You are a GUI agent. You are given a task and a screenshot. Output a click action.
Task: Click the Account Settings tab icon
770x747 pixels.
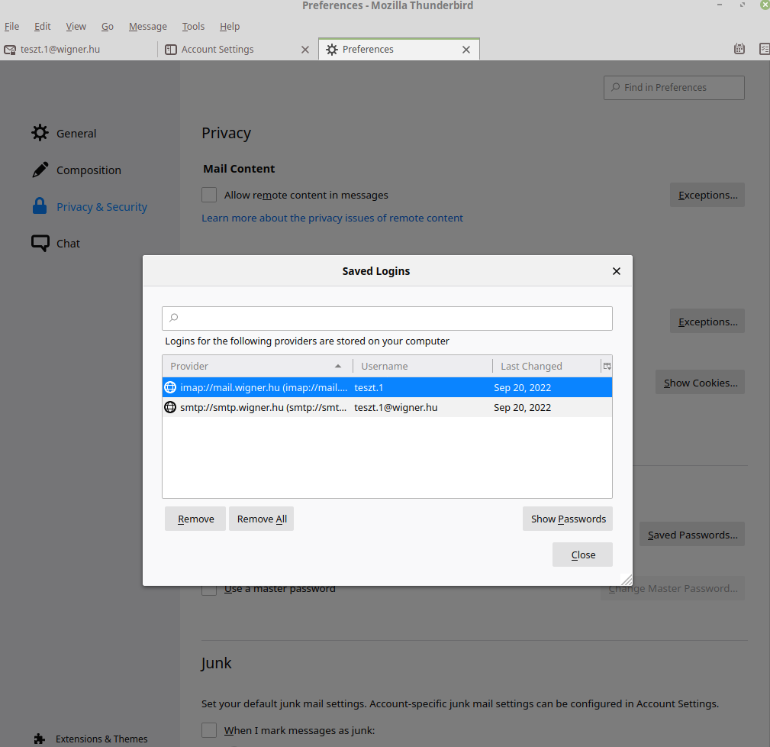[170, 49]
